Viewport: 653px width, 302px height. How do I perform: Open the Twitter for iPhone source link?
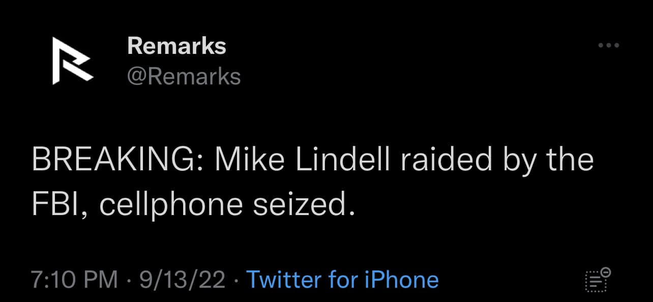pos(342,280)
